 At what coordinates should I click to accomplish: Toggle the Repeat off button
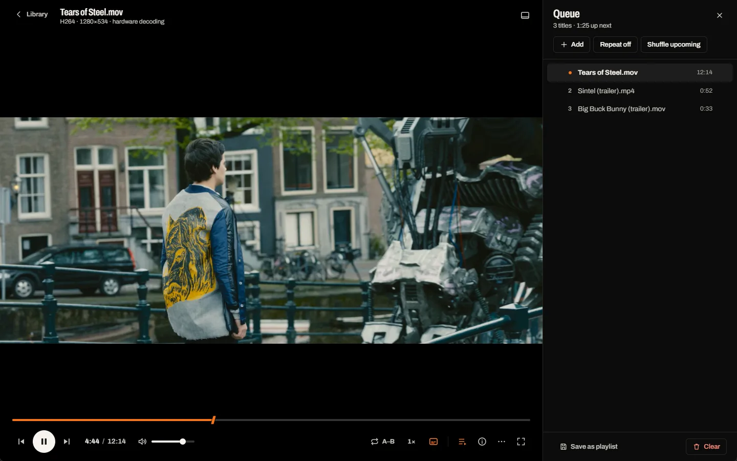click(615, 45)
